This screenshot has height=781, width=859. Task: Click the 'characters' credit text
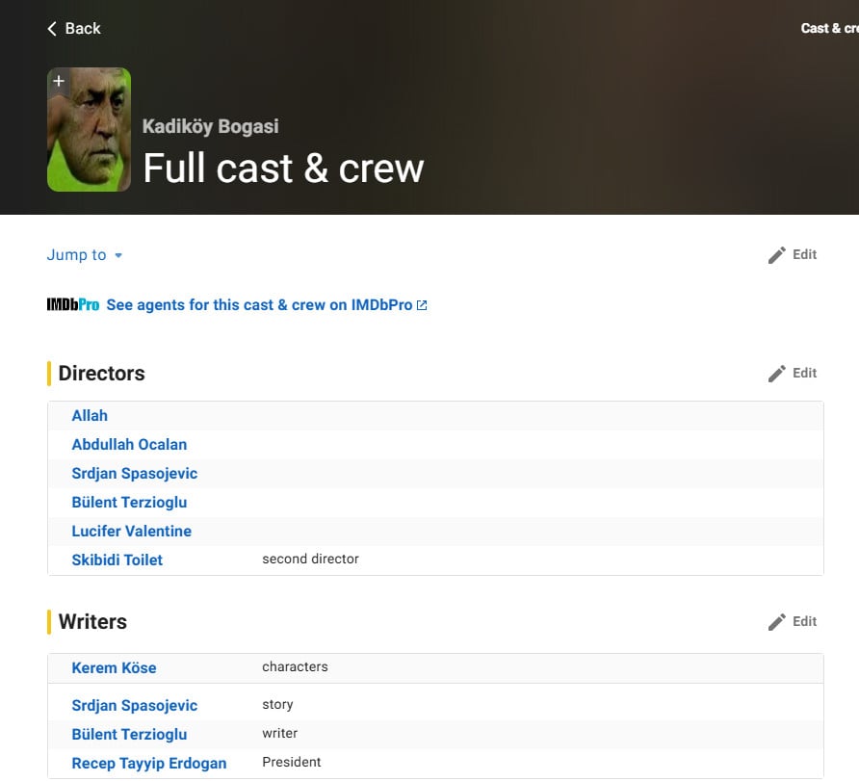click(x=295, y=666)
